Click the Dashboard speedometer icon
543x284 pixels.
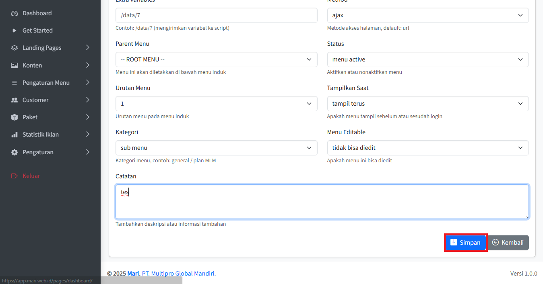[x=14, y=13]
